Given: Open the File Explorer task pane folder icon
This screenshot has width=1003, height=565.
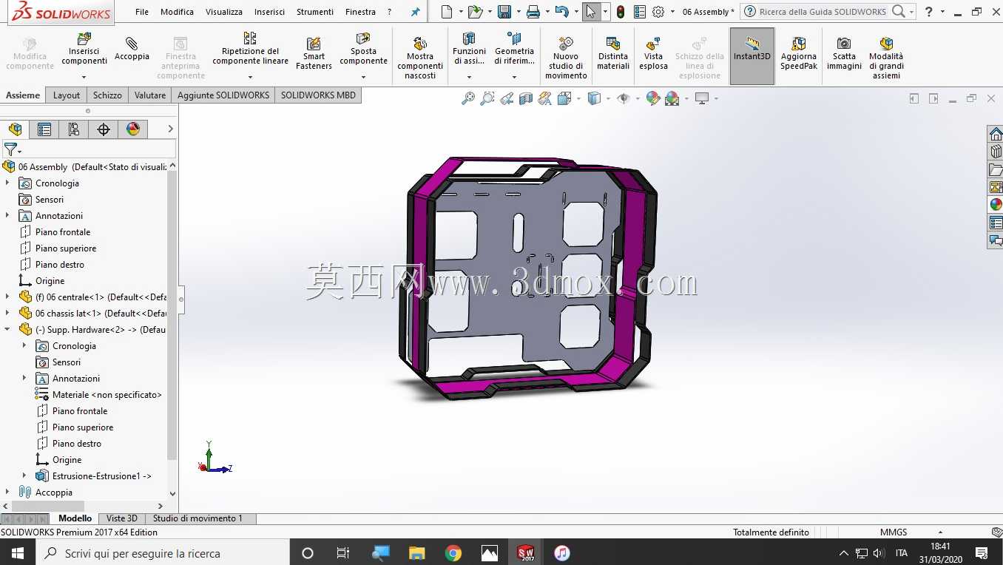Looking at the screenshot, I should (x=996, y=169).
